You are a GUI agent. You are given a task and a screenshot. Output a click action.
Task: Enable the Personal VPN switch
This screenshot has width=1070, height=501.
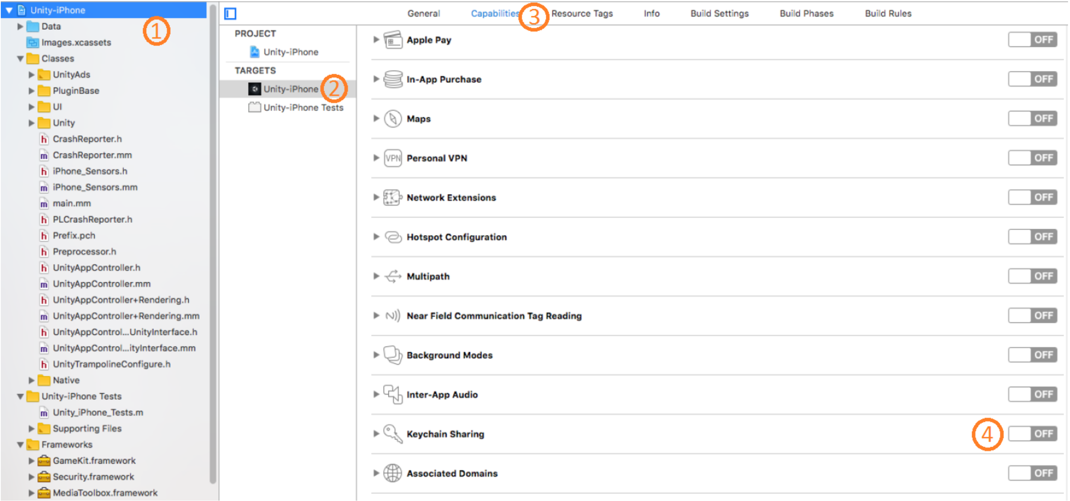(x=1033, y=158)
